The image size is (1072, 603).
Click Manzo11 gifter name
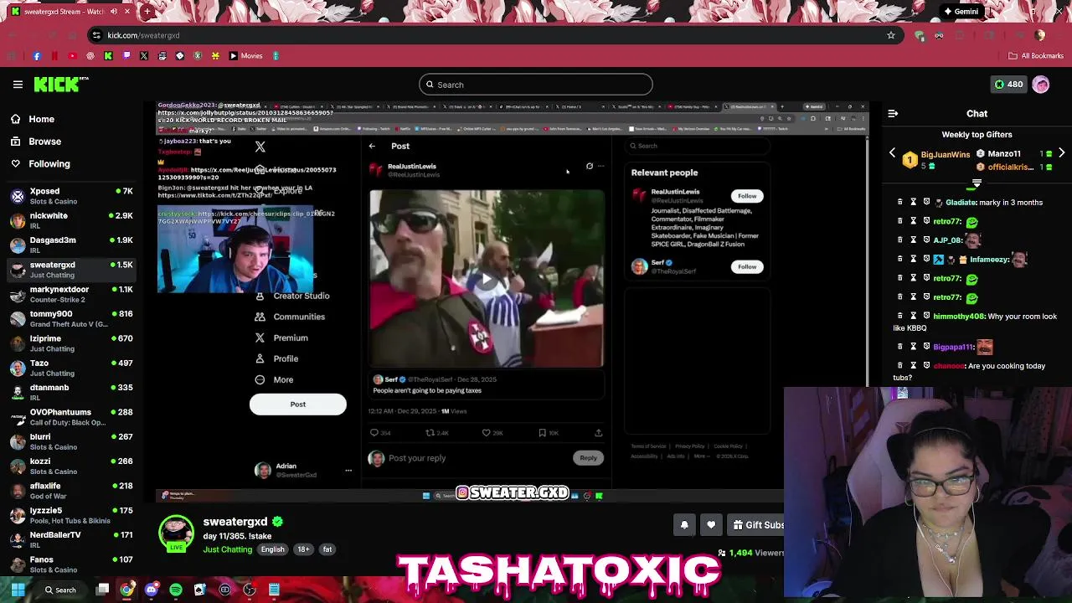click(x=1003, y=154)
